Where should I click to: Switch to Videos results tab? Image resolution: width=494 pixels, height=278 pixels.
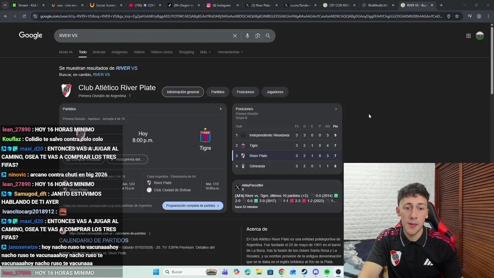pyautogui.click(x=139, y=52)
